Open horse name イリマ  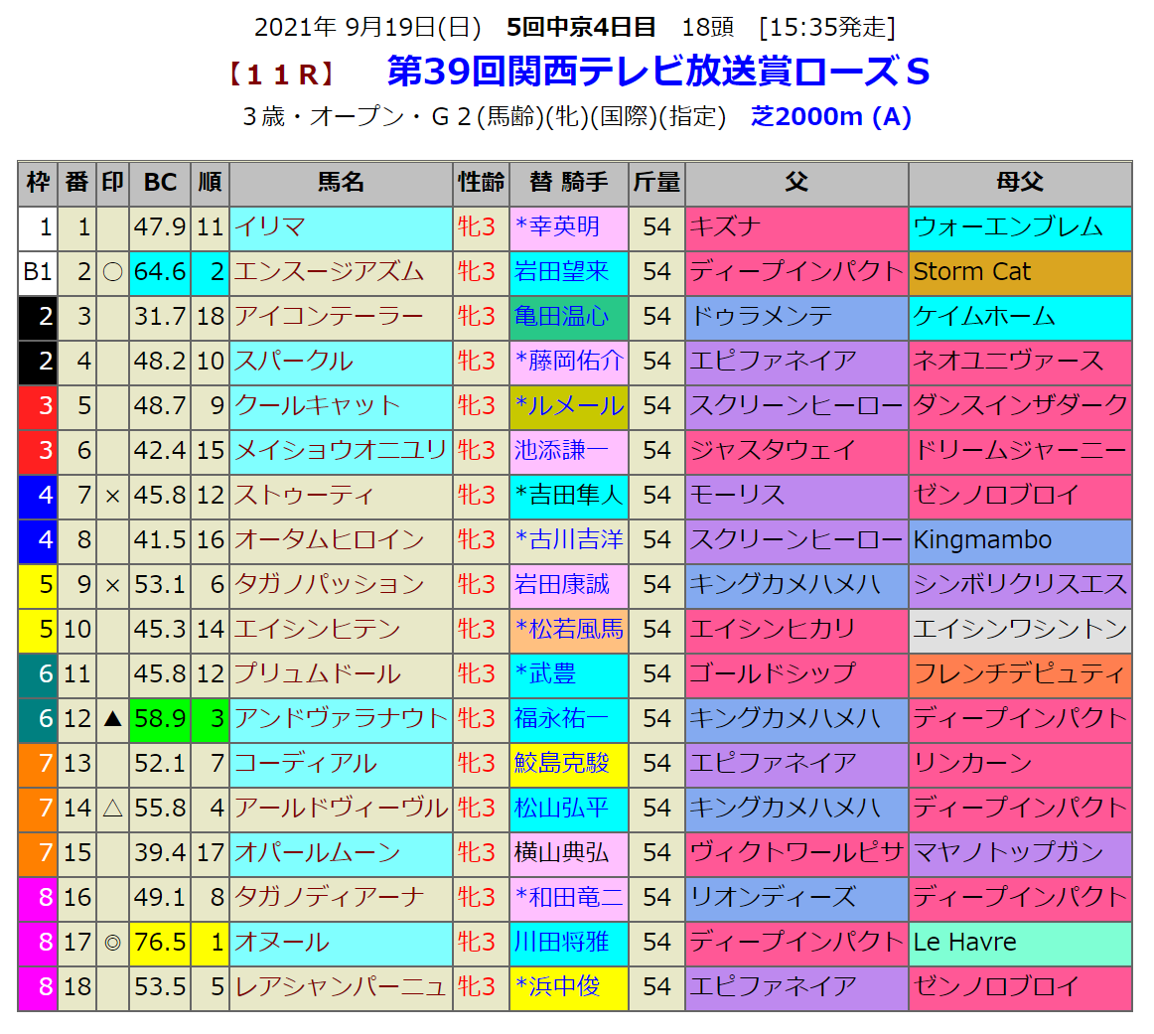(269, 226)
